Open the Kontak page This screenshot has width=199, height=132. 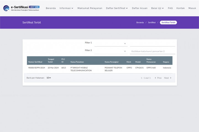[180, 8]
